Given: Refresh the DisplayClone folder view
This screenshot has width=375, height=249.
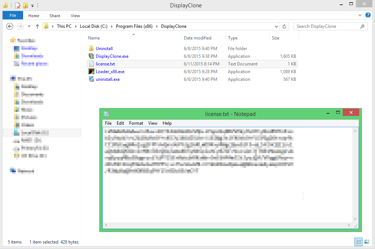Looking at the screenshot, I should click(284, 26).
